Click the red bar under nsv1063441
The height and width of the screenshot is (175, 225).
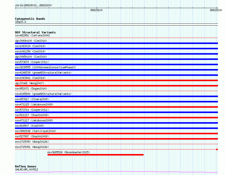[x=116, y=80]
